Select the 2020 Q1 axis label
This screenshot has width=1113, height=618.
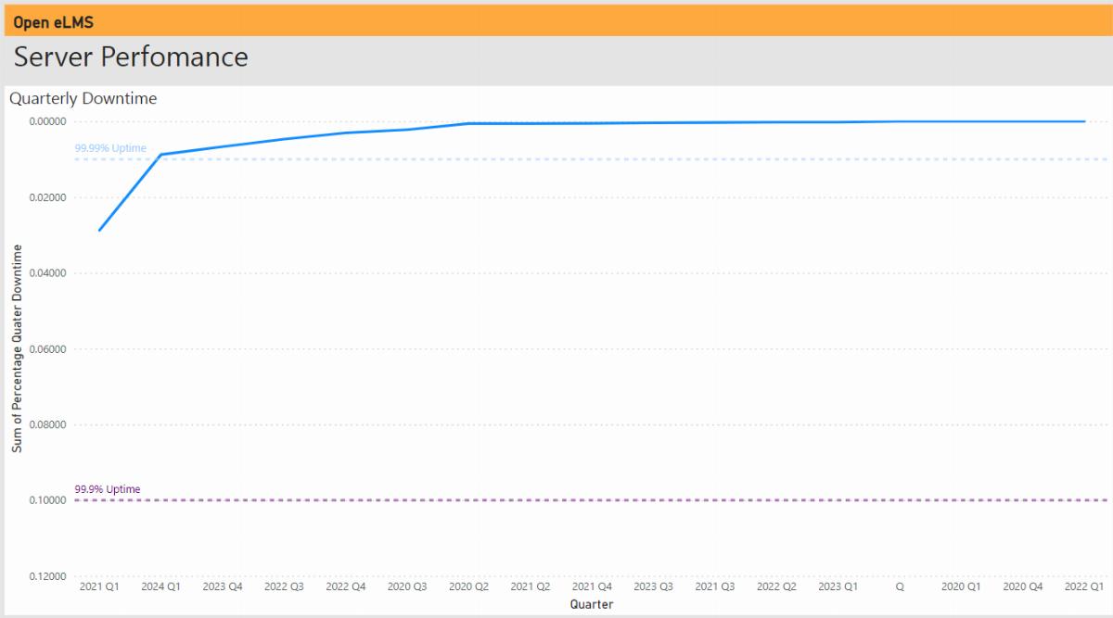(961, 587)
